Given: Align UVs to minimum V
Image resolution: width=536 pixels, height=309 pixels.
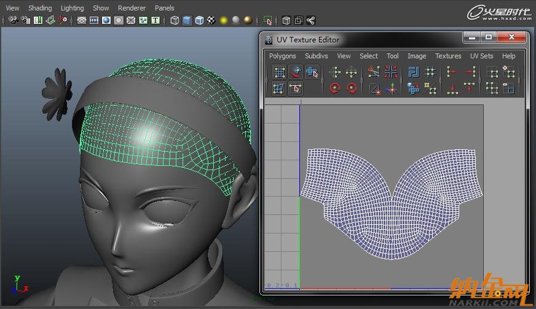Looking at the screenshot, I should point(452,88).
